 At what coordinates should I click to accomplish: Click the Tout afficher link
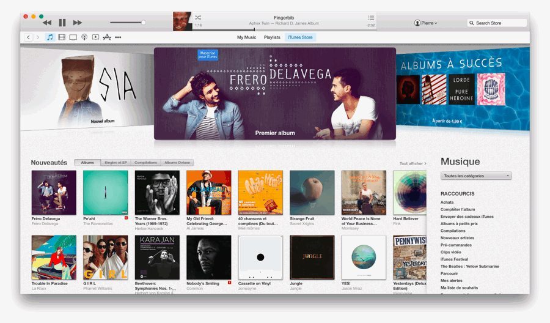(413, 163)
